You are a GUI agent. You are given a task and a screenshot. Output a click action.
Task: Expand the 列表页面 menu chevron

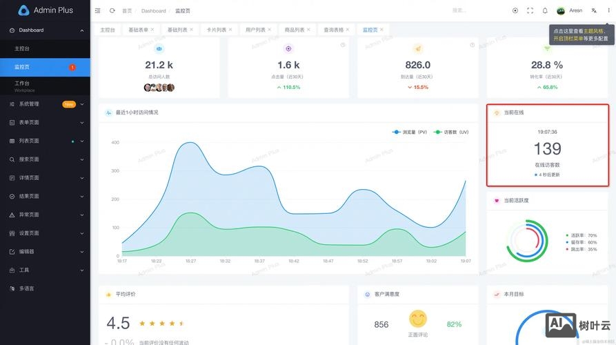click(81, 141)
